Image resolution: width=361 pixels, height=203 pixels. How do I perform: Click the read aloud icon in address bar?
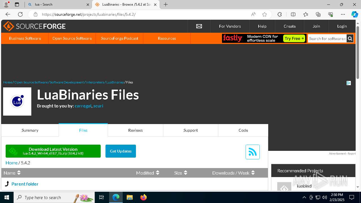coord(253,14)
